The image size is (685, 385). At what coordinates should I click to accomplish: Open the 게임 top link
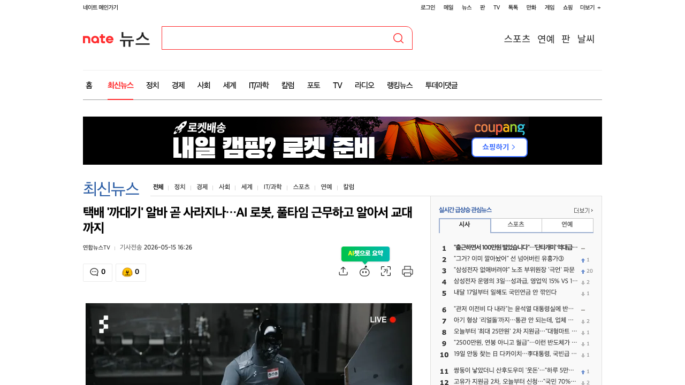(x=550, y=7)
